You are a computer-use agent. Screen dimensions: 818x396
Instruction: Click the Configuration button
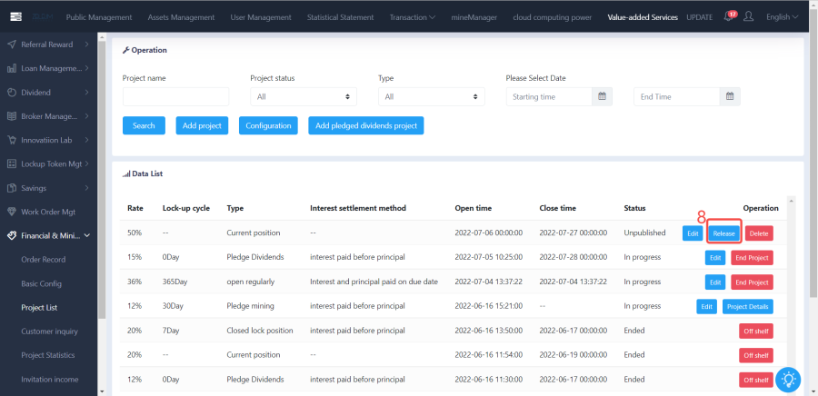[x=268, y=125]
